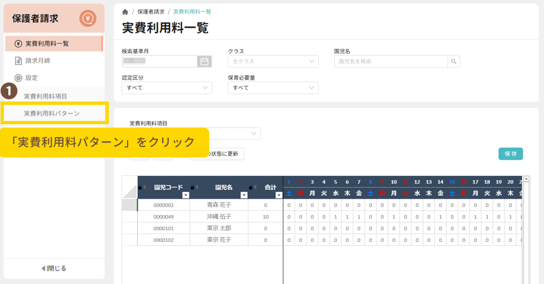Click the home icon in the breadcrumb

point(125,12)
